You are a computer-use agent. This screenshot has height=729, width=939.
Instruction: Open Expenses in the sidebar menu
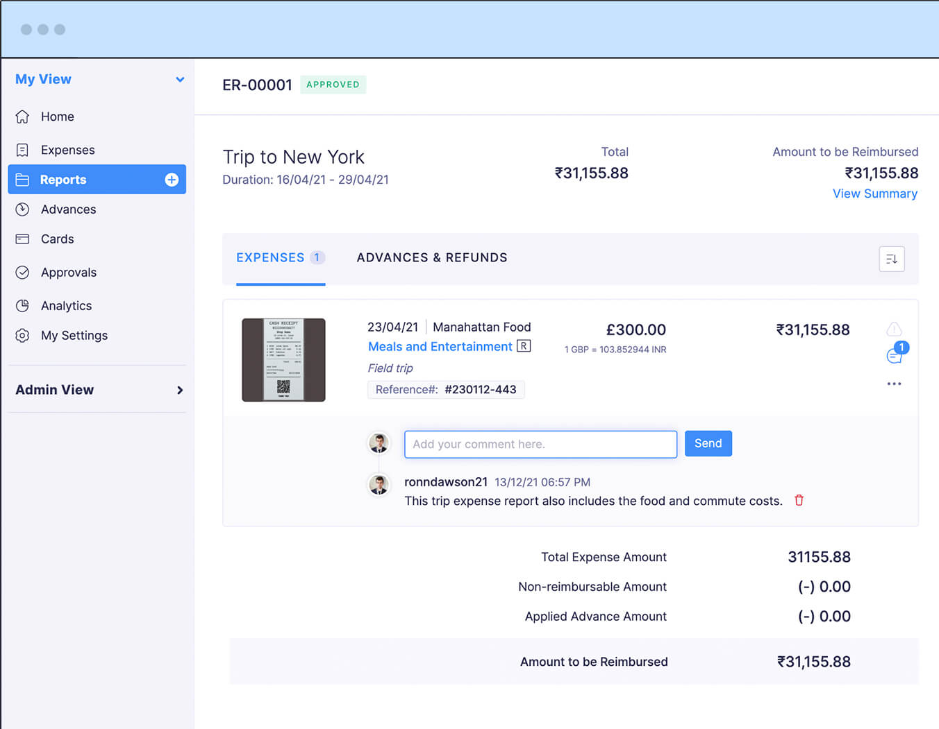pyautogui.click(x=67, y=150)
